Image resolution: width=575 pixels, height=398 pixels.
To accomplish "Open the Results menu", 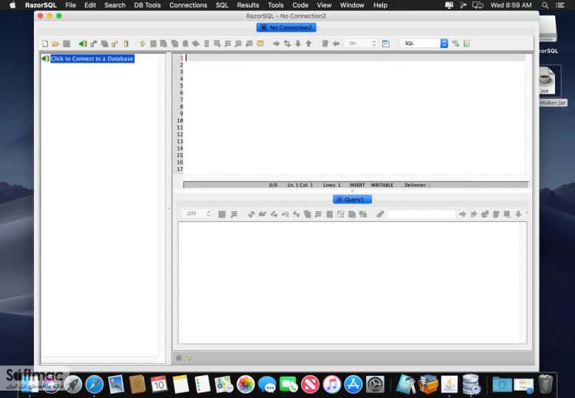I will point(248,5).
